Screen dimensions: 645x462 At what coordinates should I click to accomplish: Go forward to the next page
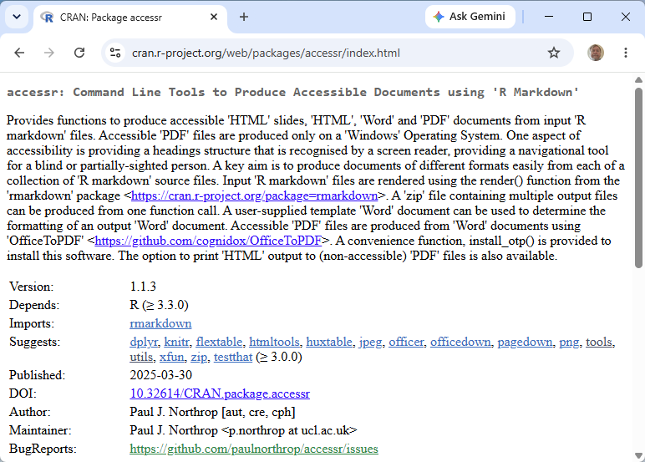[x=49, y=53]
